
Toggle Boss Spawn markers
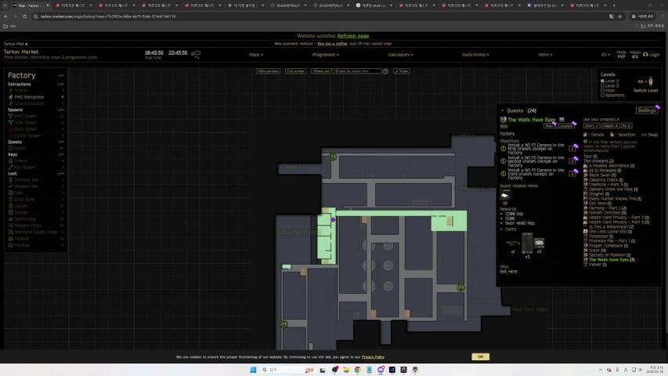tap(26, 129)
